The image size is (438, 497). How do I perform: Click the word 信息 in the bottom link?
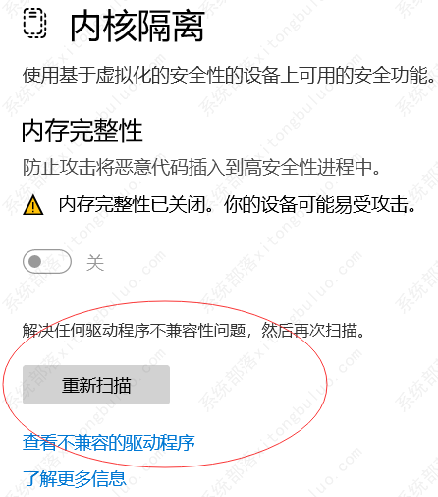point(109,479)
